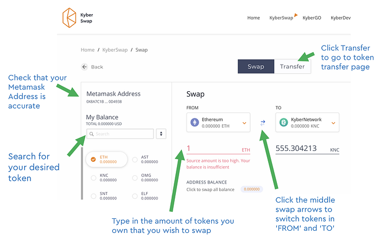The width and height of the screenshot is (380, 240).
Task: Click the middle swap arrows icon
Action: tap(263, 123)
